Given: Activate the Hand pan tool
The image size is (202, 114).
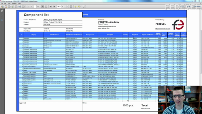Looking at the screenshot, I should pos(46,6).
